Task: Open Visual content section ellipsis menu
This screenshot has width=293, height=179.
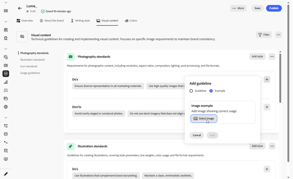Action: [278, 35]
